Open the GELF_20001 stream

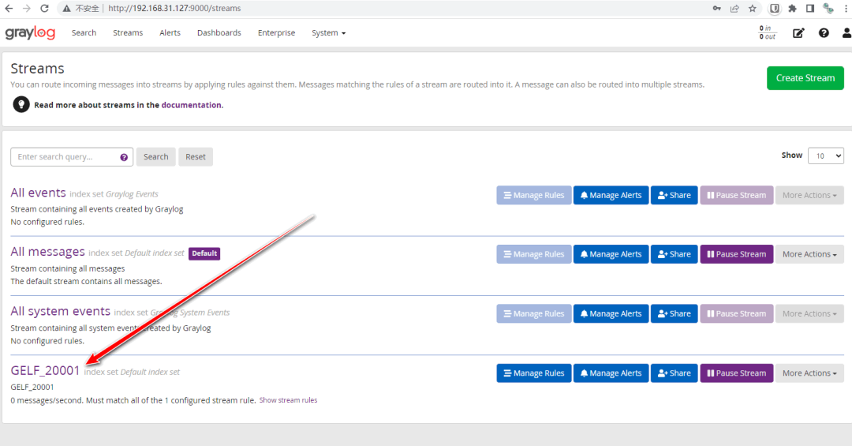pyautogui.click(x=45, y=370)
